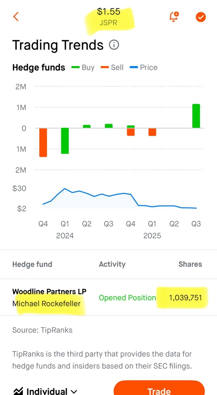Select the Woodline Partners LP row
Screen dimensions: 217x395
point(49,292)
